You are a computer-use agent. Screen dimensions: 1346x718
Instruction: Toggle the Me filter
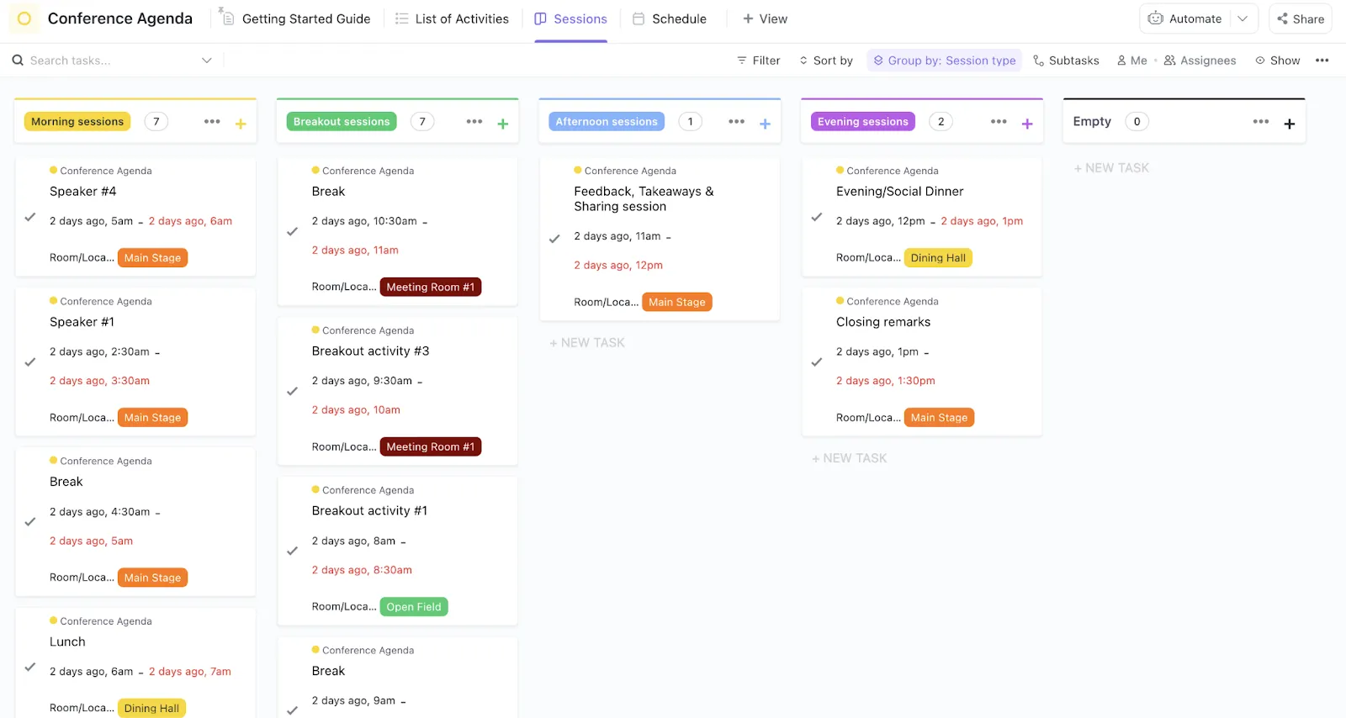[x=1131, y=61]
